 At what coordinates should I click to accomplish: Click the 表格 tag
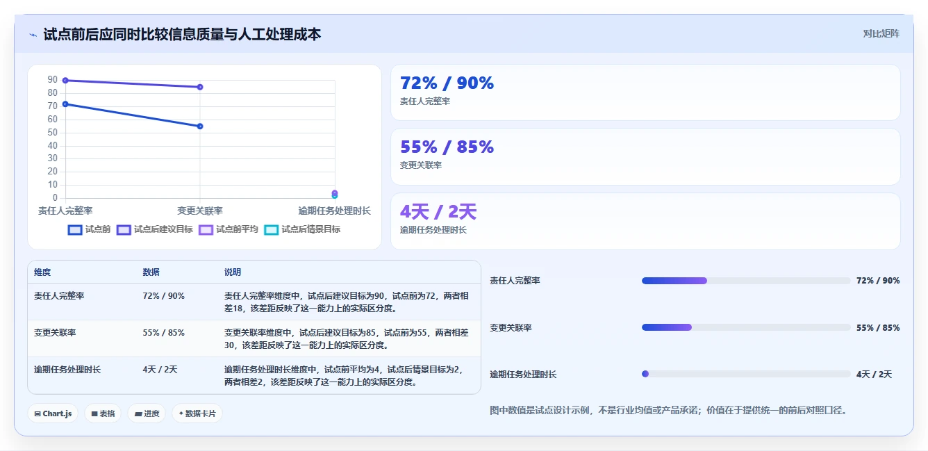point(103,413)
